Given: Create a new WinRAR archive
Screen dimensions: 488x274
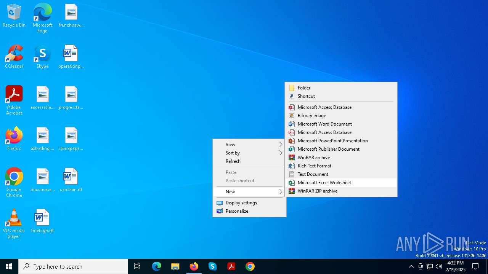Looking at the screenshot, I should (x=341, y=158).
